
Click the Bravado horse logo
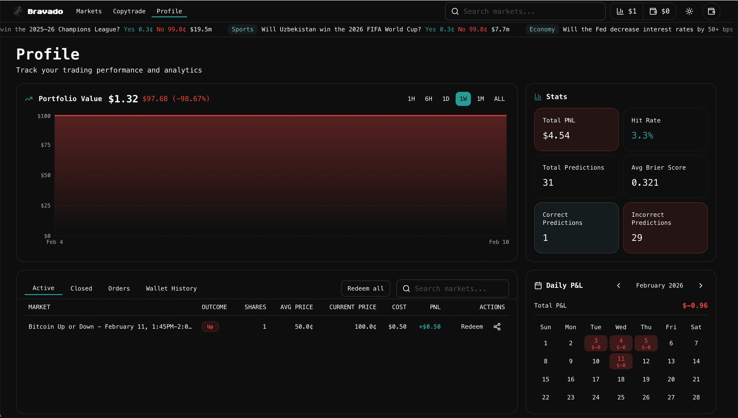[18, 11]
